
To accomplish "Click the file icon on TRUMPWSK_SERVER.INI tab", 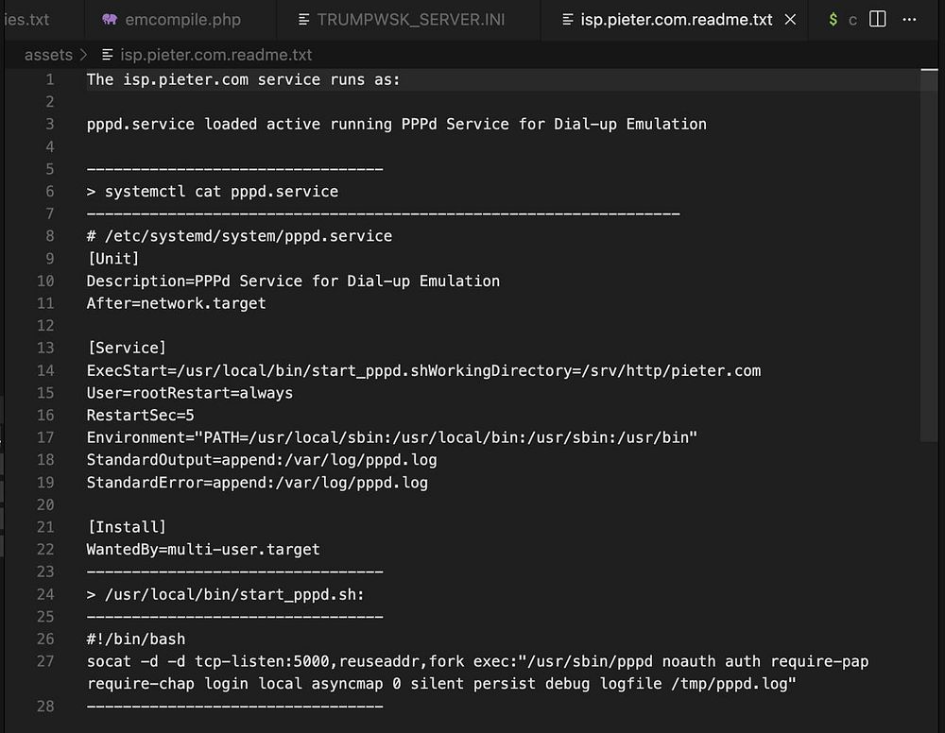I will (303, 19).
